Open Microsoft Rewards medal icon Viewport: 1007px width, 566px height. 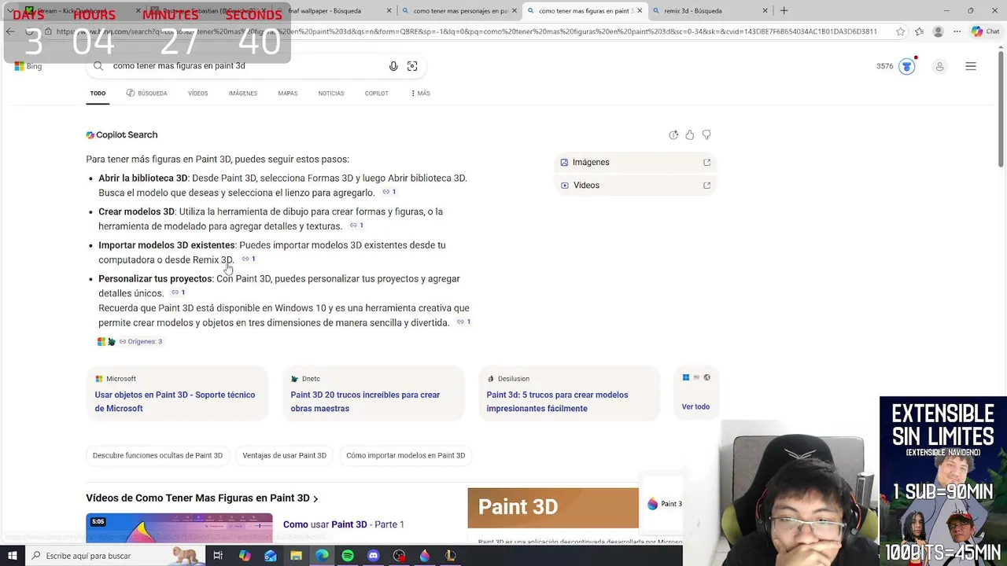[907, 66]
